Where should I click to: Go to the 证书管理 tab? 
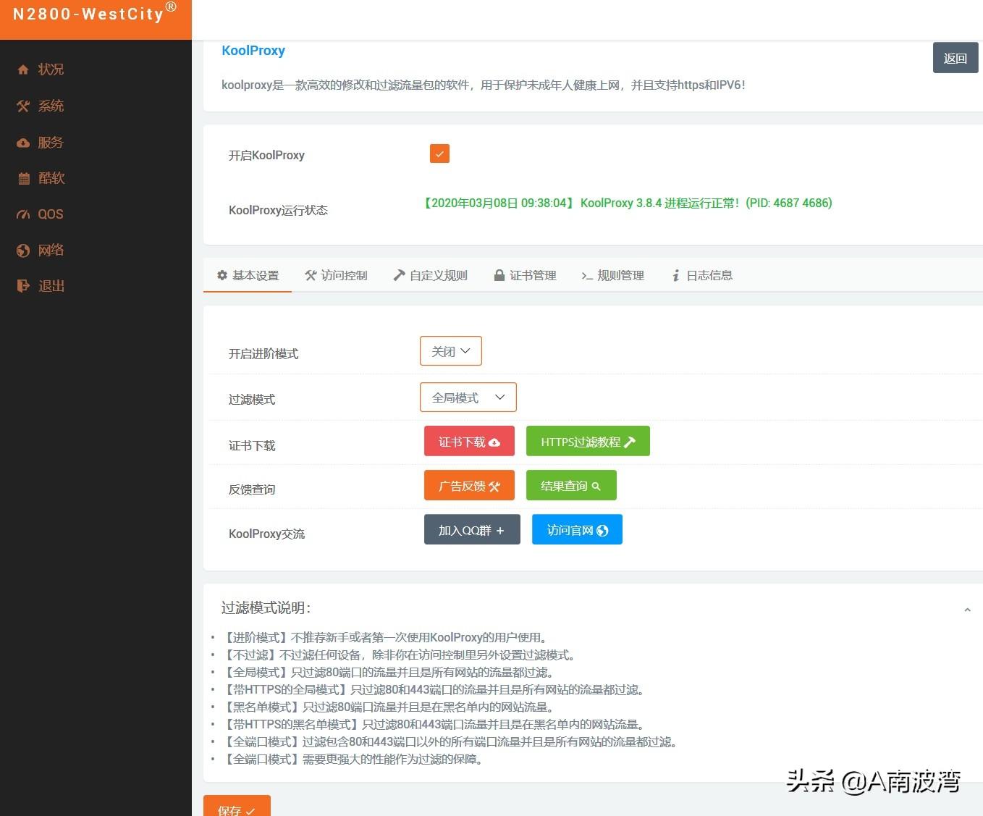point(525,276)
